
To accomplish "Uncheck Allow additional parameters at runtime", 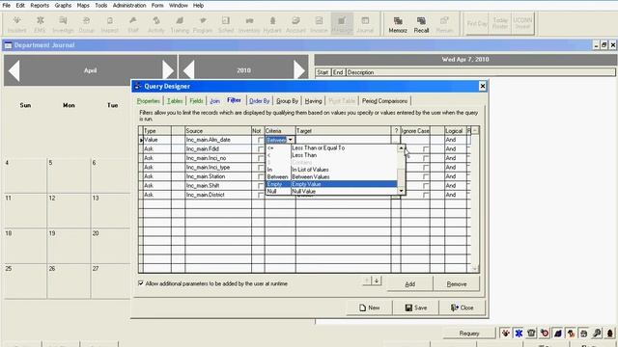I will [141, 283].
